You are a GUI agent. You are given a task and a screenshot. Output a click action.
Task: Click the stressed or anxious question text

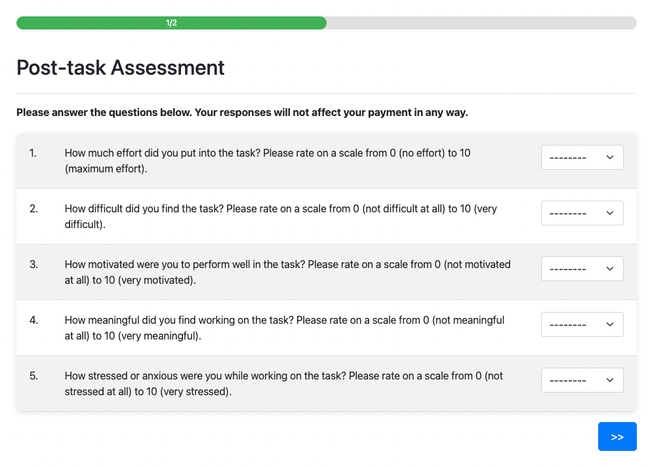click(284, 383)
